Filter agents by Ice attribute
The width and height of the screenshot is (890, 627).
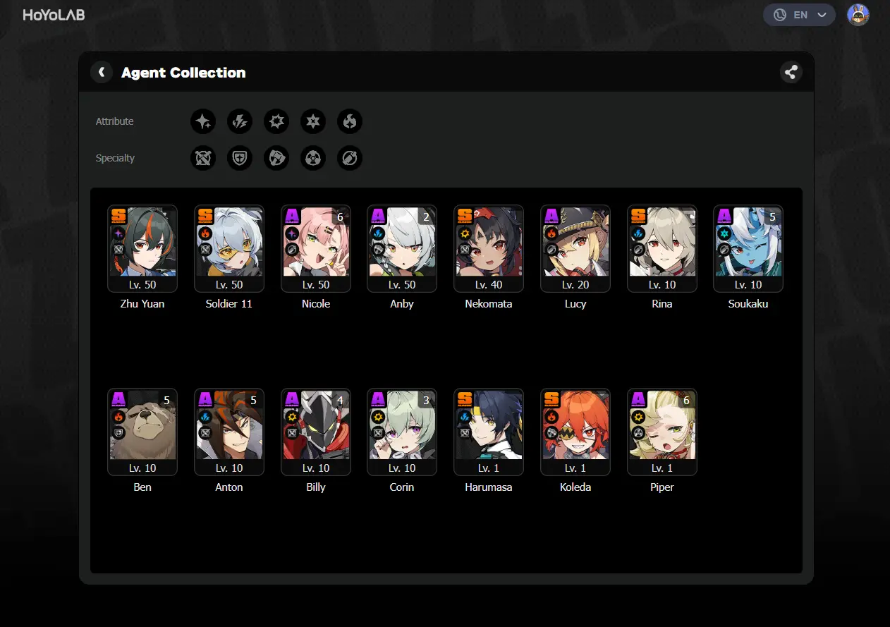click(x=313, y=121)
